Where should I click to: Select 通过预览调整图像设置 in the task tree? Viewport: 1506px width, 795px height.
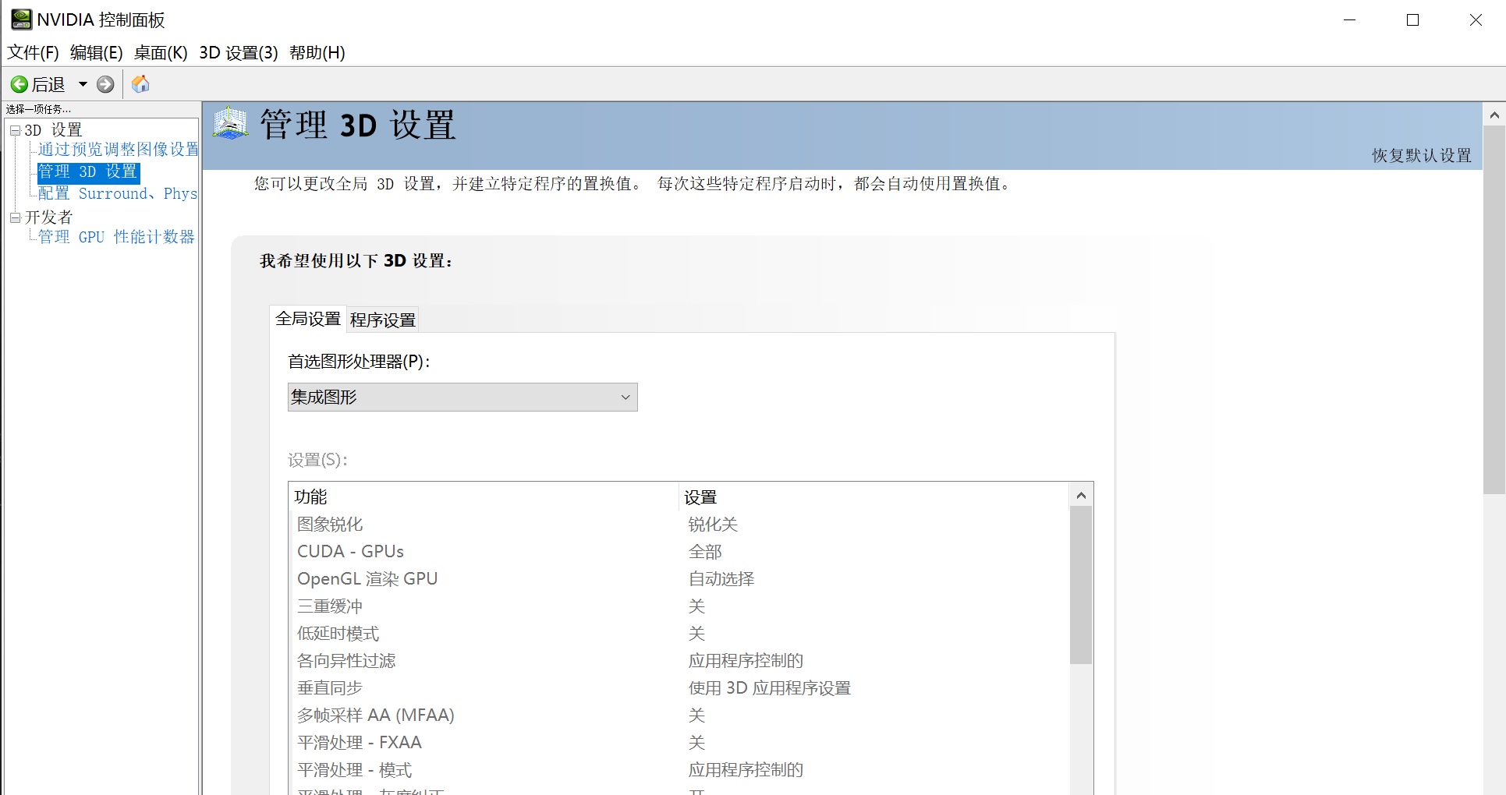click(119, 150)
